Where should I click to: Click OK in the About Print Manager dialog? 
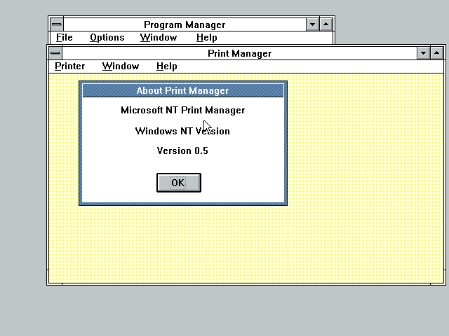[179, 183]
